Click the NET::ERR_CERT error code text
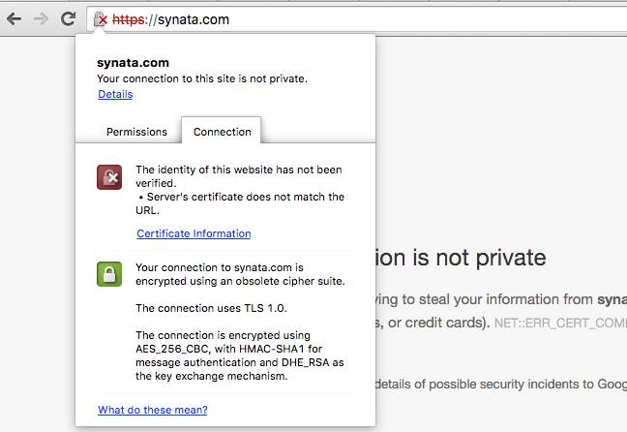The width and height of the screenshot is (627, 432). click(560, 324)
